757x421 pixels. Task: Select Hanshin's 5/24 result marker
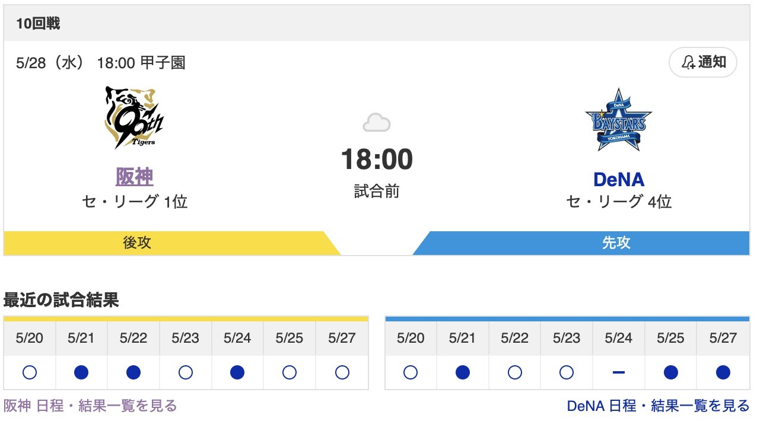pos(237,372)
